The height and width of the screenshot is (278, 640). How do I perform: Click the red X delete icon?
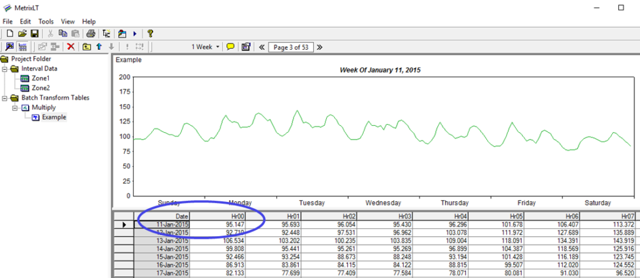tap(71, 47)
